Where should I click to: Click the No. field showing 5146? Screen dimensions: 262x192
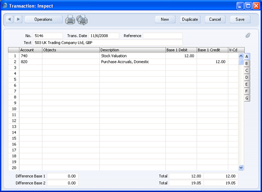point(48,36)
